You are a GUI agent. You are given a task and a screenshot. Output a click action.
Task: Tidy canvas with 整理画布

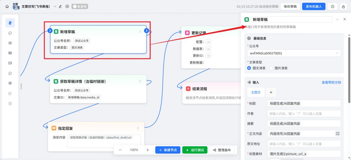click(222, 150)
